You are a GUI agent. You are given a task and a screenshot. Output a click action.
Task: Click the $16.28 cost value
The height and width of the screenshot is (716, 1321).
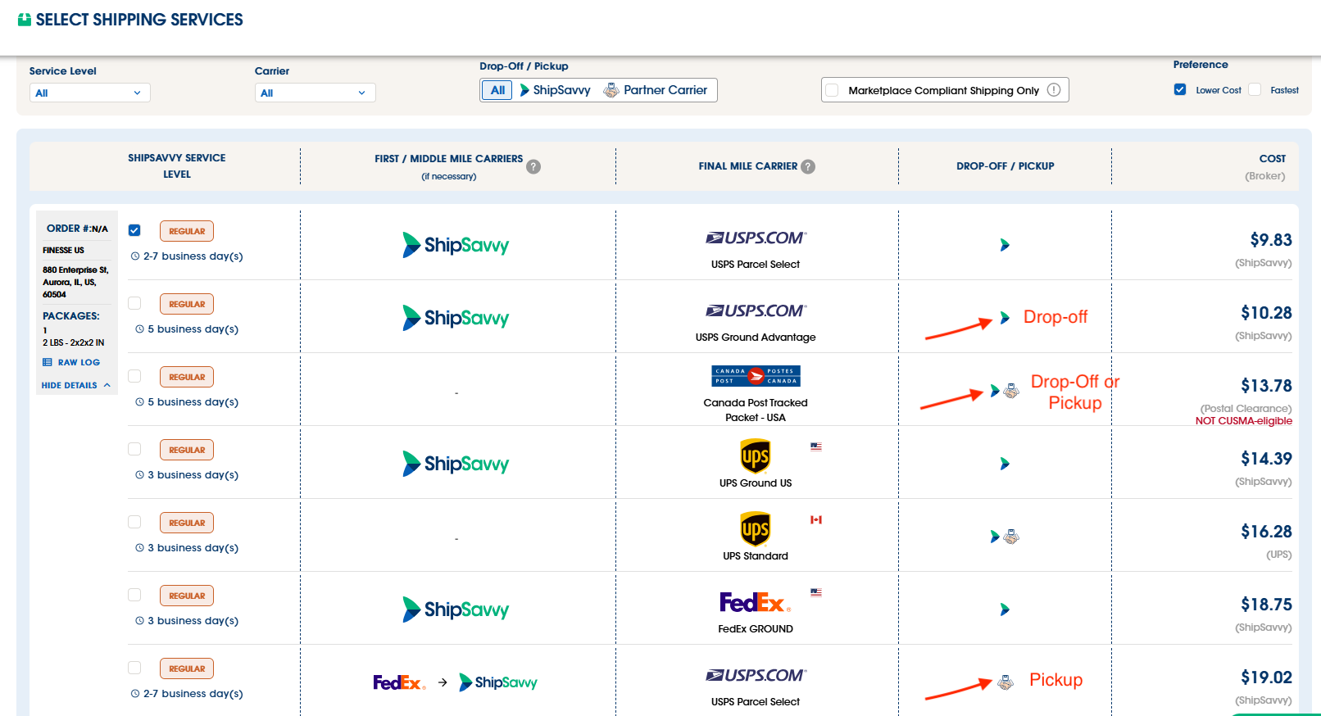(1266, 532)
